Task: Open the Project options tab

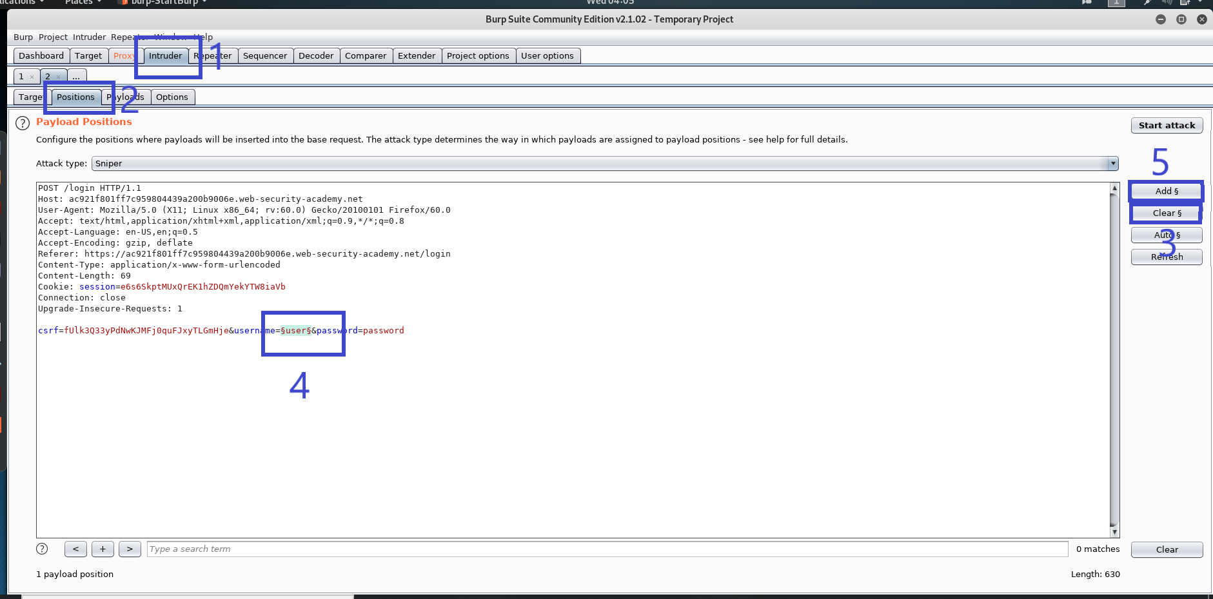Action: point(478,56)
